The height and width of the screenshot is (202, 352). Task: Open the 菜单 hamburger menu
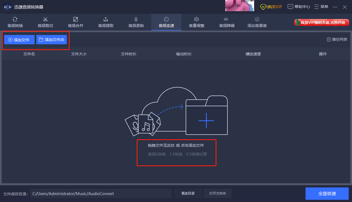click(321, 7)
